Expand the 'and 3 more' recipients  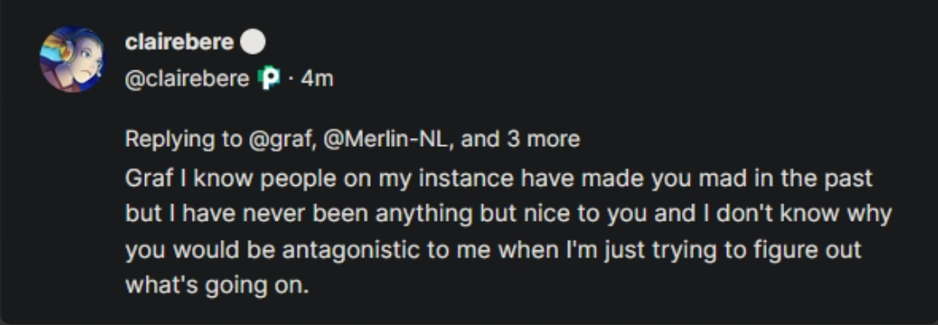[520, 139]
